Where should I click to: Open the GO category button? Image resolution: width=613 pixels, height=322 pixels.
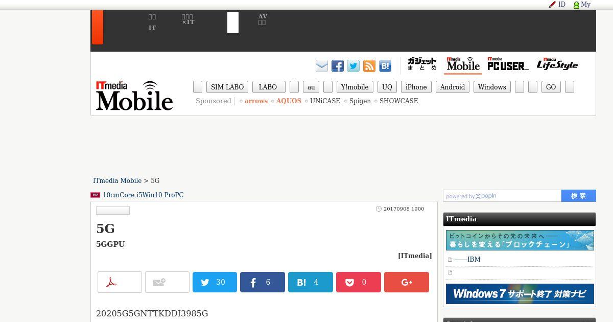[x=551, y=87]
